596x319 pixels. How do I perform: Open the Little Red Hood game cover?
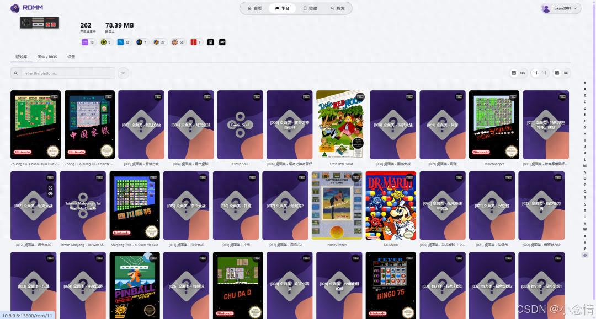point(340,125)
